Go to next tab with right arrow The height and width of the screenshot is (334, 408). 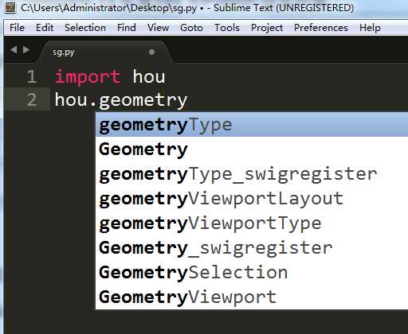pos(26,50)
